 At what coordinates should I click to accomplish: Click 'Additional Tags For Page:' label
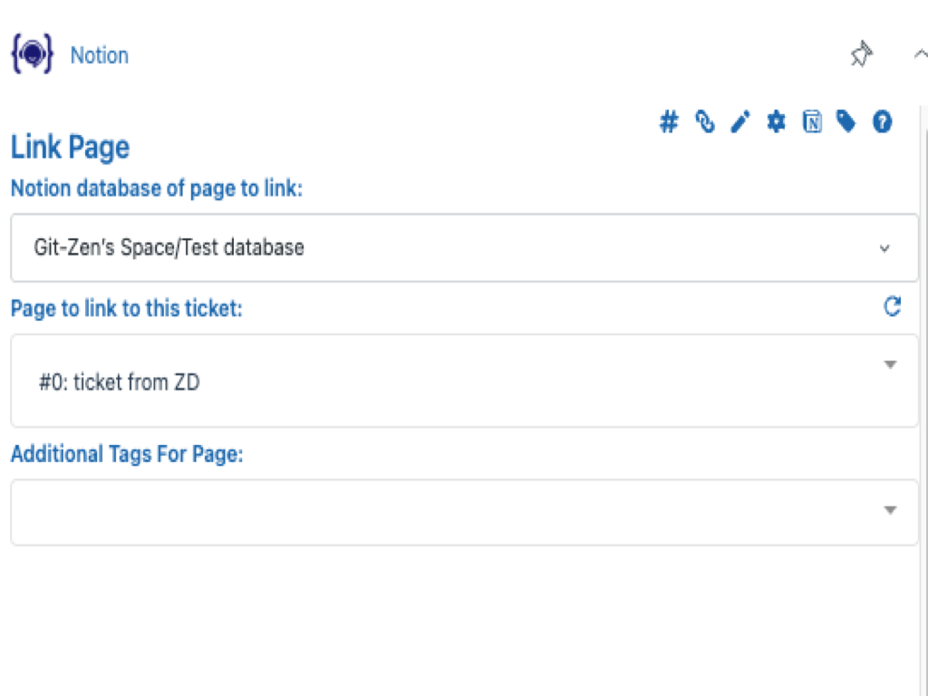(127, 454)
